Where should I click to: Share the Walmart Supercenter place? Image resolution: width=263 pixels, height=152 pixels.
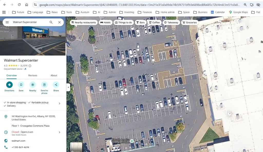56,86
